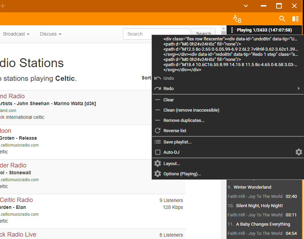Viewport: 304px width, 239px height.
Task: Select Clean (remove inaccessible) option
Action: coord(191,110)
